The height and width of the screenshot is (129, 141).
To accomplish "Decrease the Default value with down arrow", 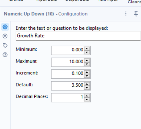I will [87, 88].
